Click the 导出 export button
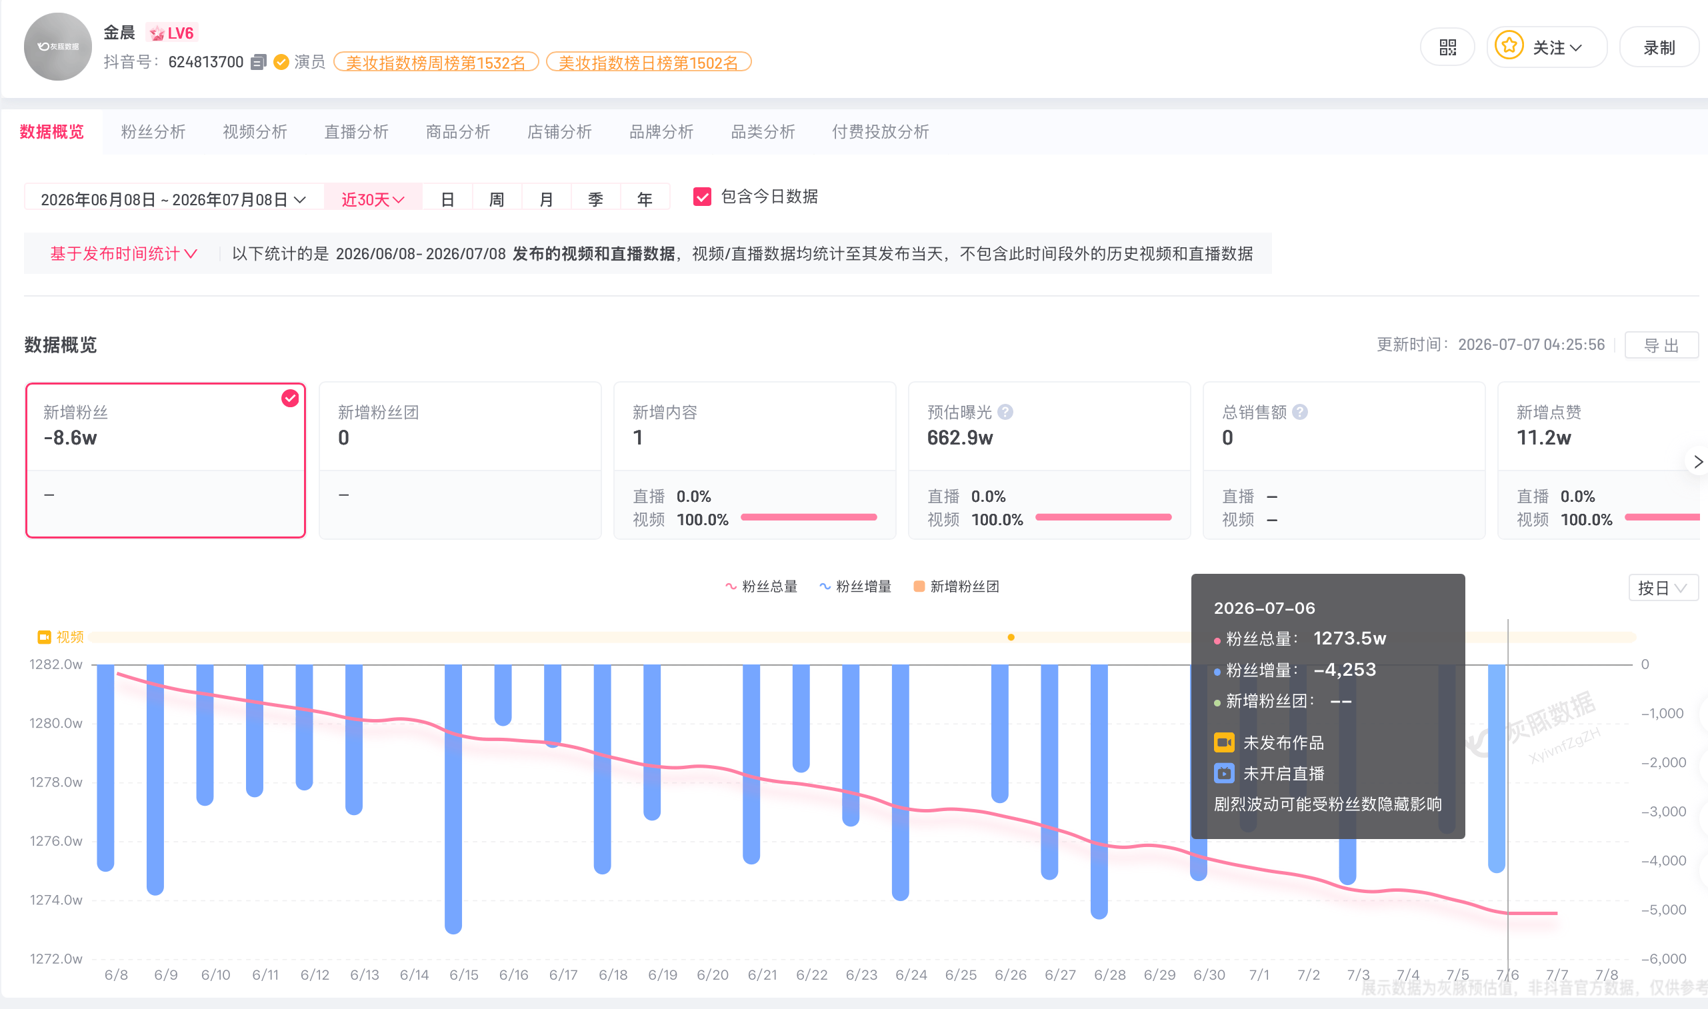Viewport: 1708px width, 1009px height. (1661, 345)
